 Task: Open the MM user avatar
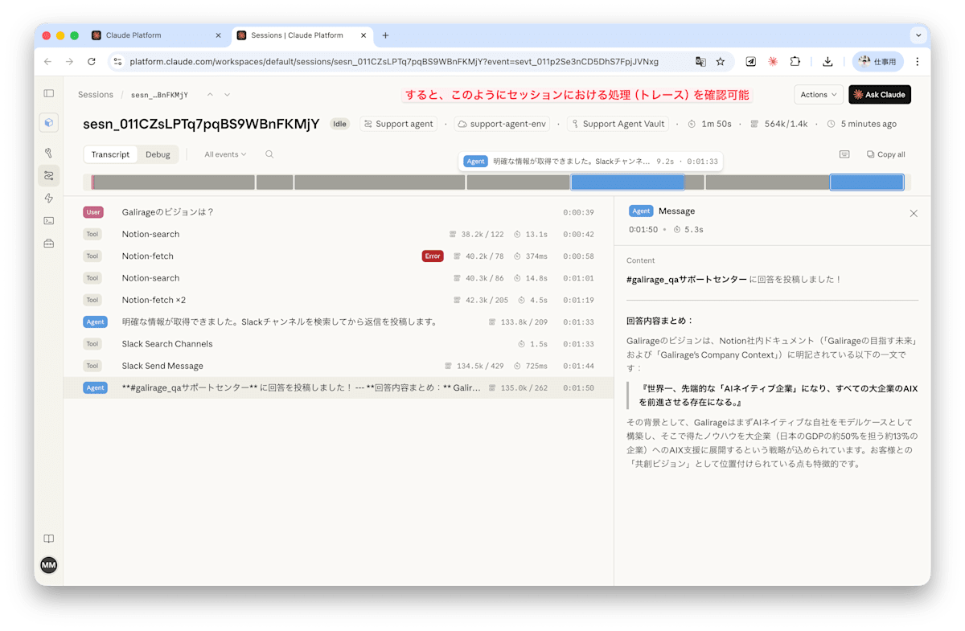(x=48, y=565)
